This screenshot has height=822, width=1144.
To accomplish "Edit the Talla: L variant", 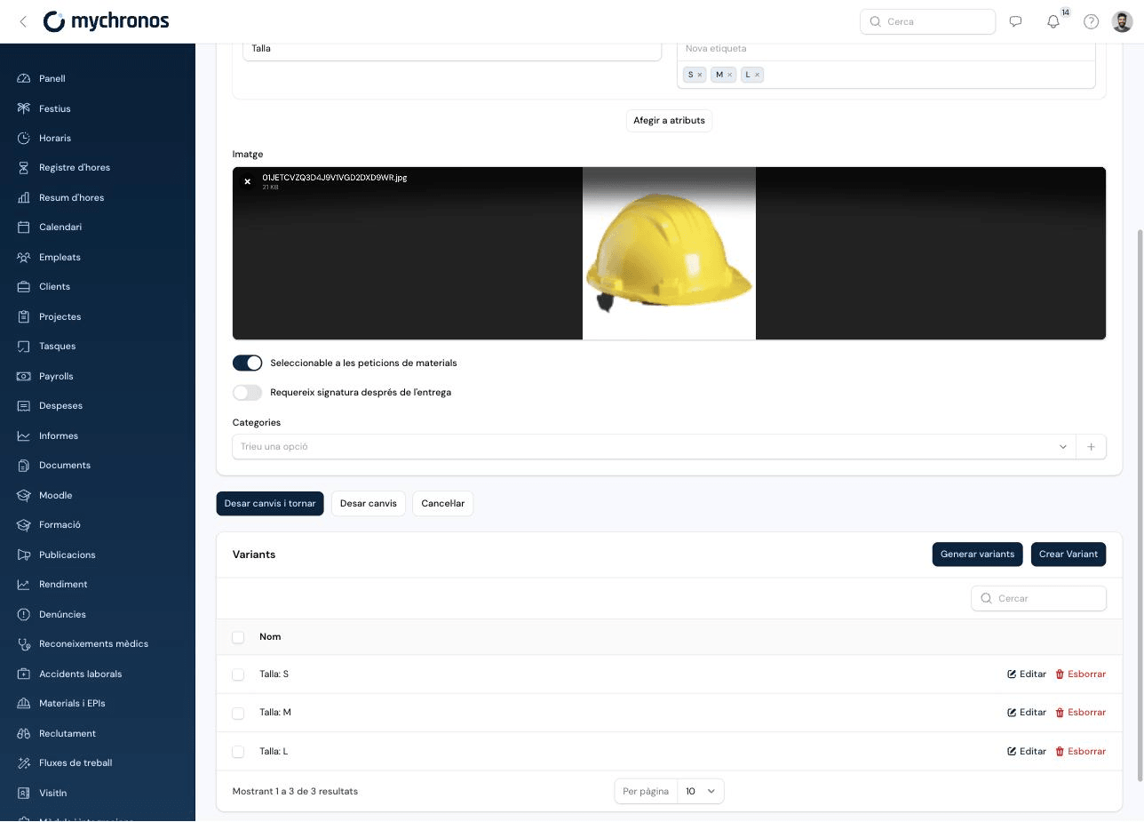I will tap(1027, 752).
